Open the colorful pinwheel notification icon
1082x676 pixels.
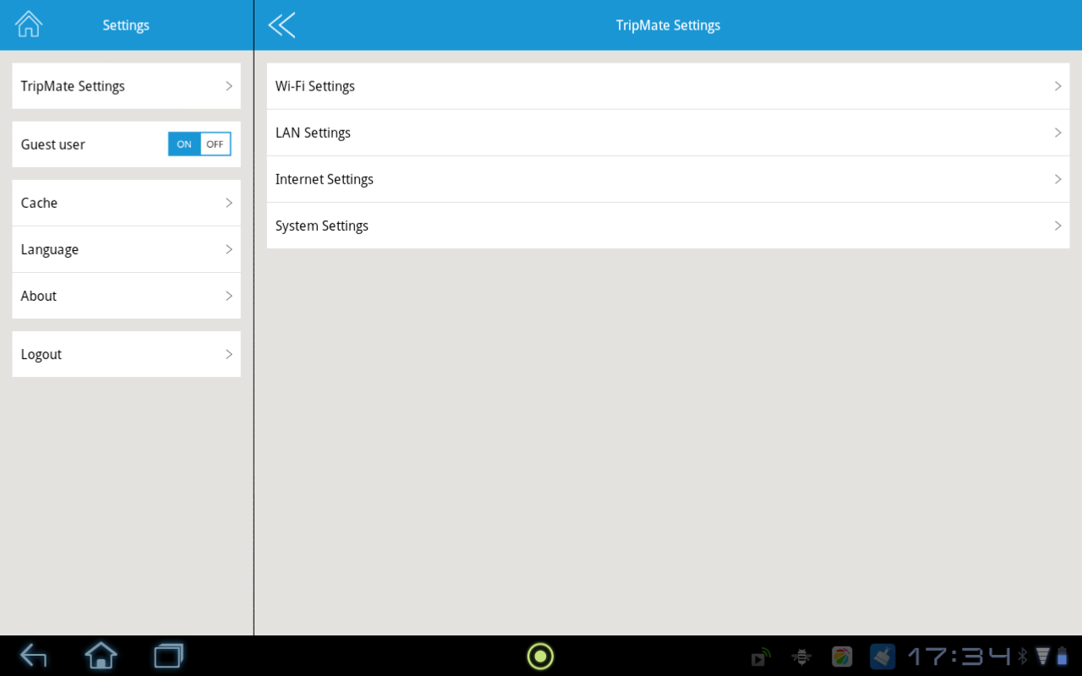tap(842, 657)
